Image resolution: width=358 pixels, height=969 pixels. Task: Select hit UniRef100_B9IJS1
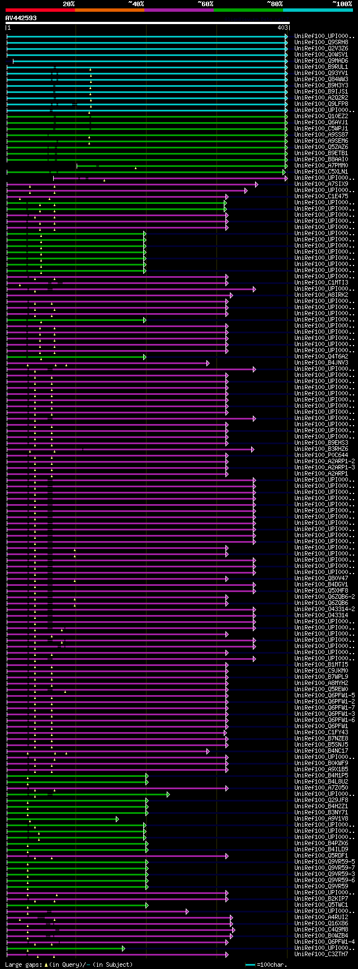tap(321, 91)
